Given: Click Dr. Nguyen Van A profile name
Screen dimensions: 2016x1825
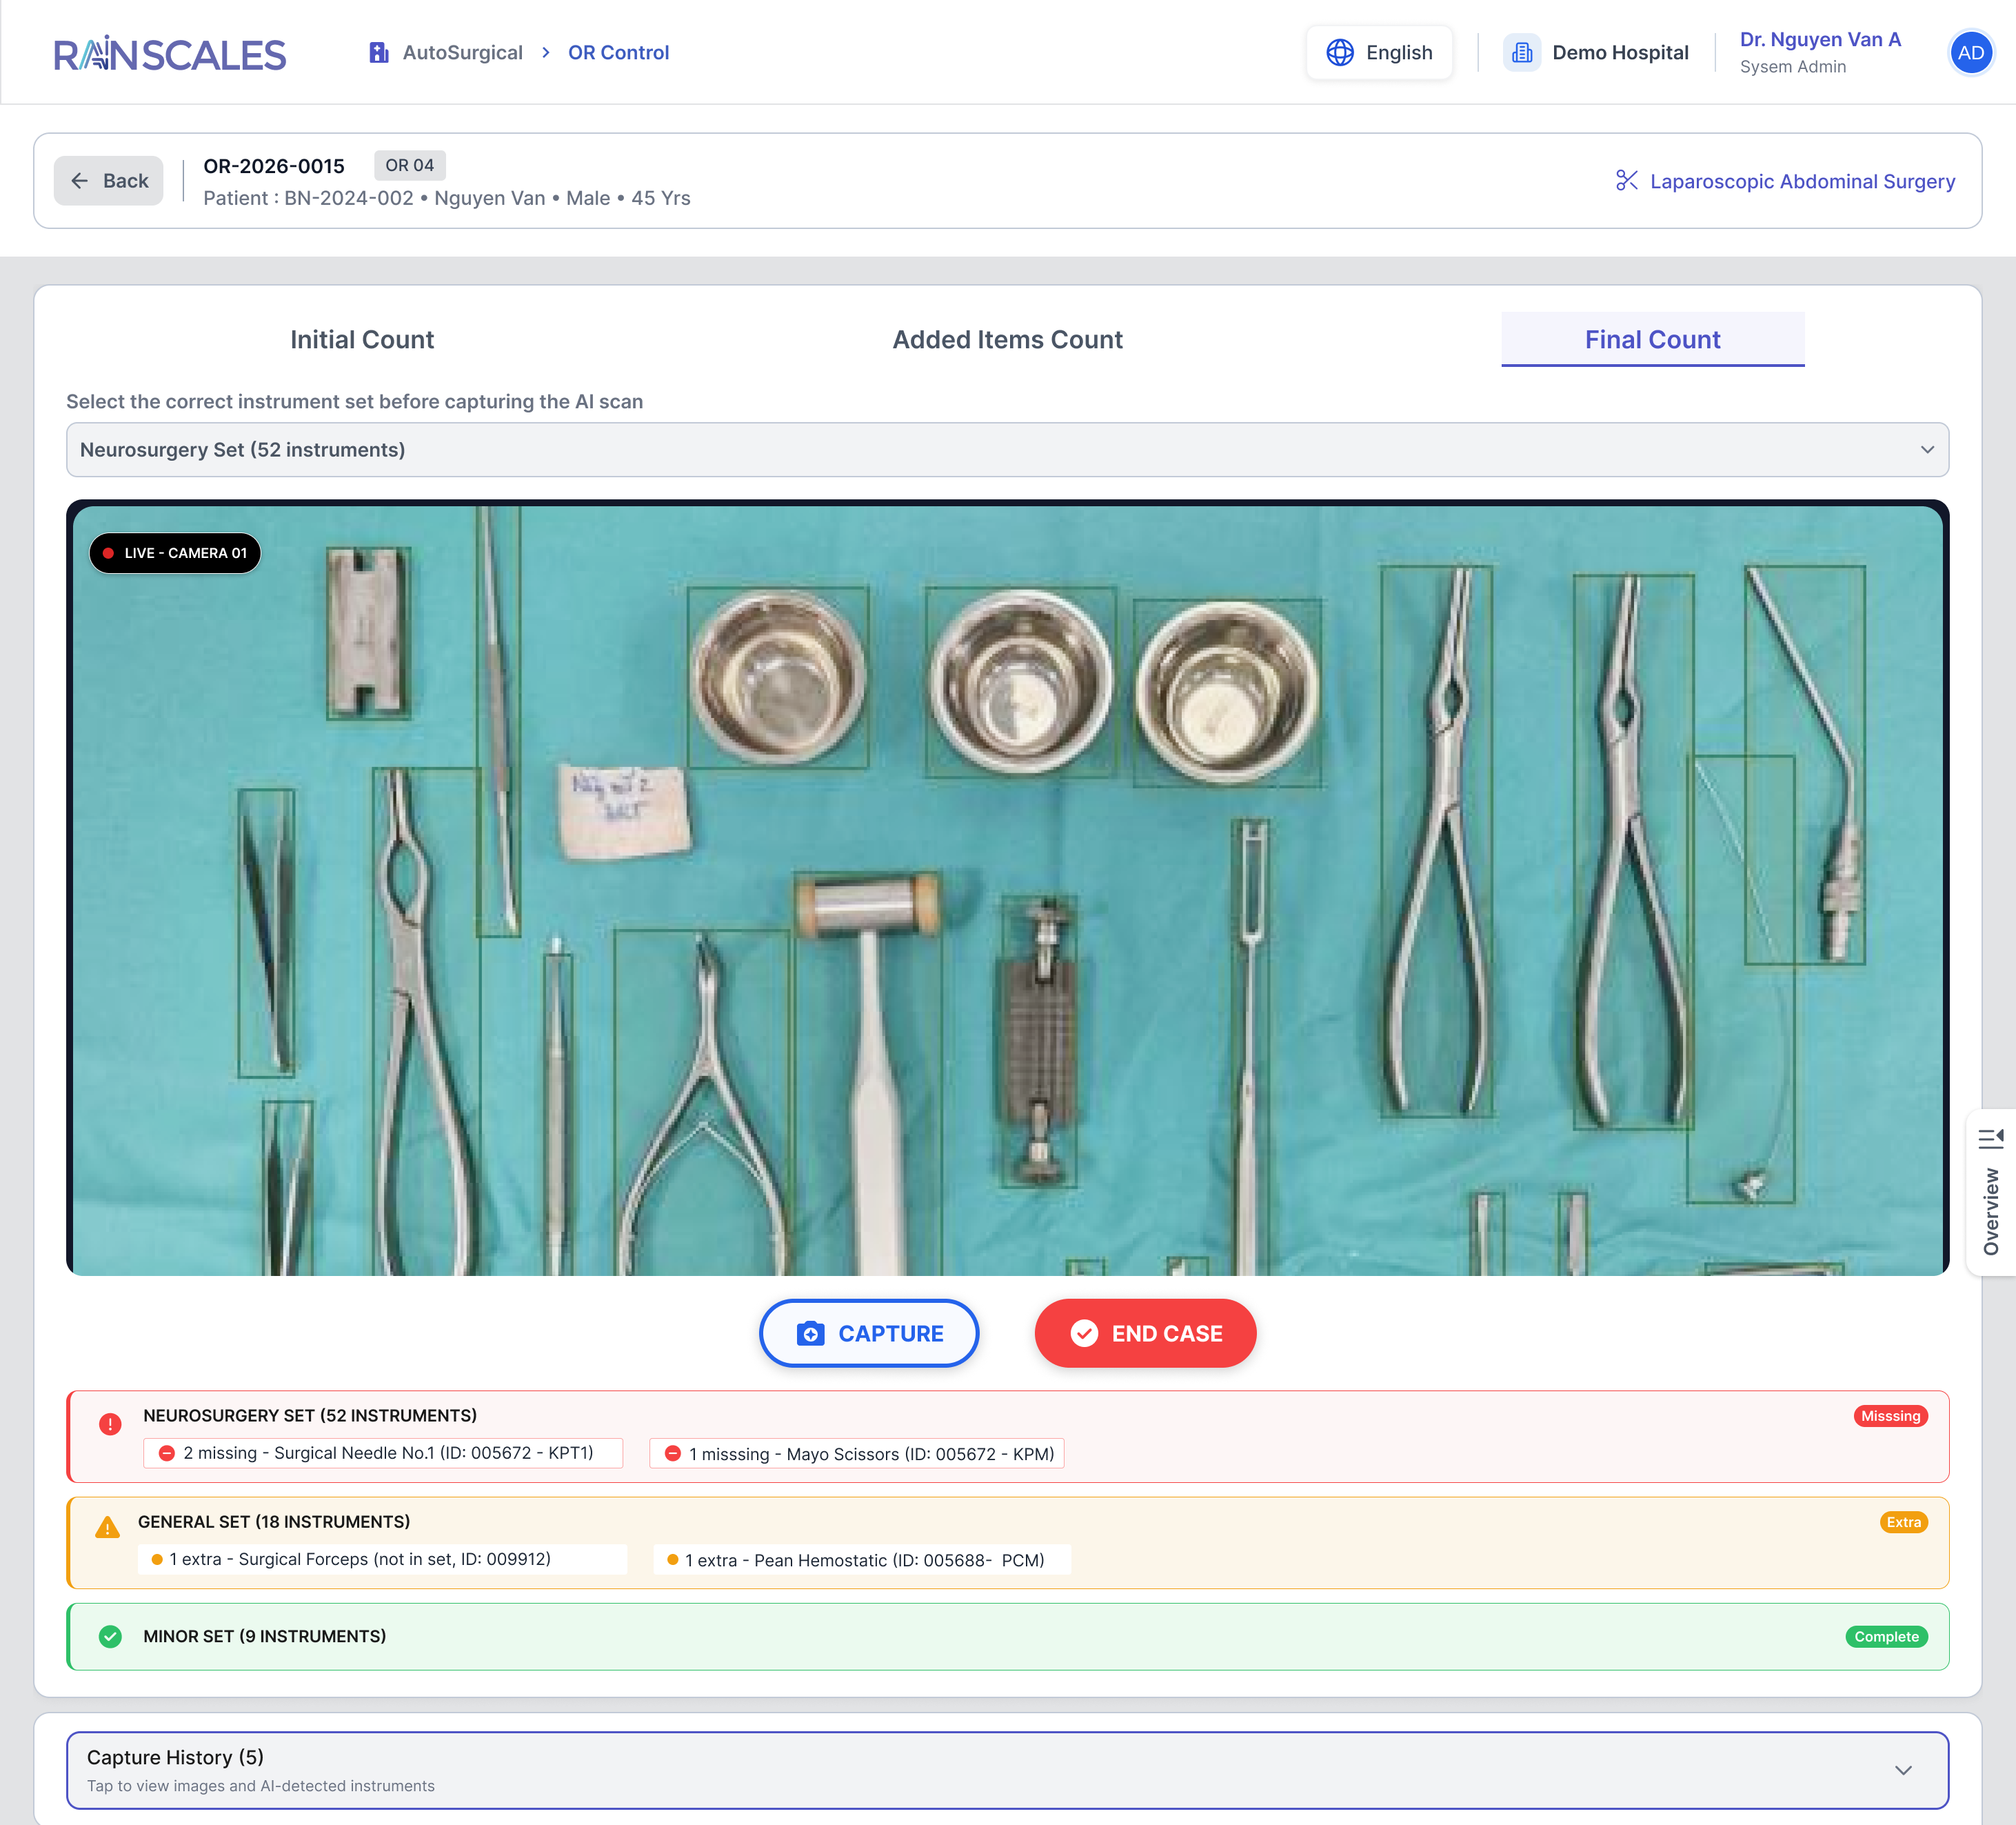Looking at the screenshot, I should tap(1820, 40).
